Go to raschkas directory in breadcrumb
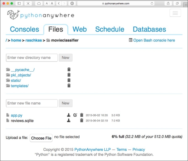The image size is (188, 161). coord(34,40)
